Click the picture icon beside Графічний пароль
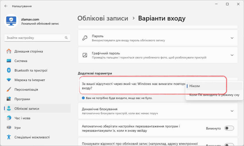The image size is (244, 146). (x=85, y=55)
